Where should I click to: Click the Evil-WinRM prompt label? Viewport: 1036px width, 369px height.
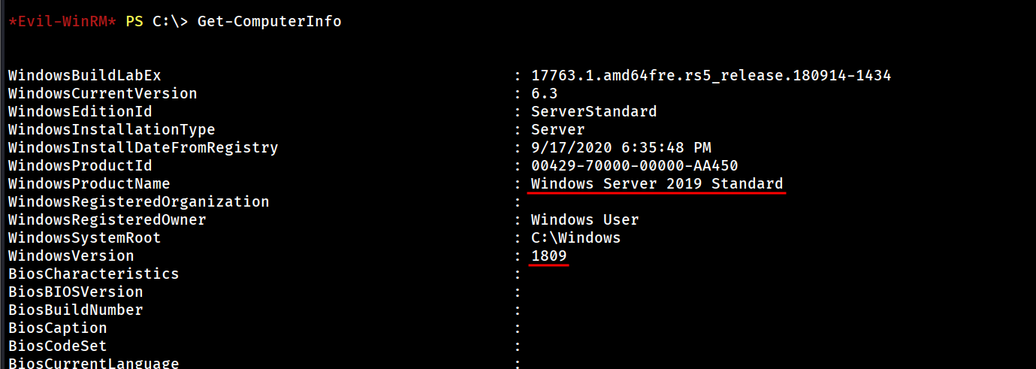[63, 22]
